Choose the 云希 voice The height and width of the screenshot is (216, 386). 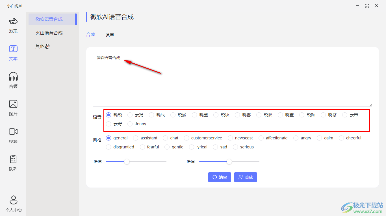[350, 115]
